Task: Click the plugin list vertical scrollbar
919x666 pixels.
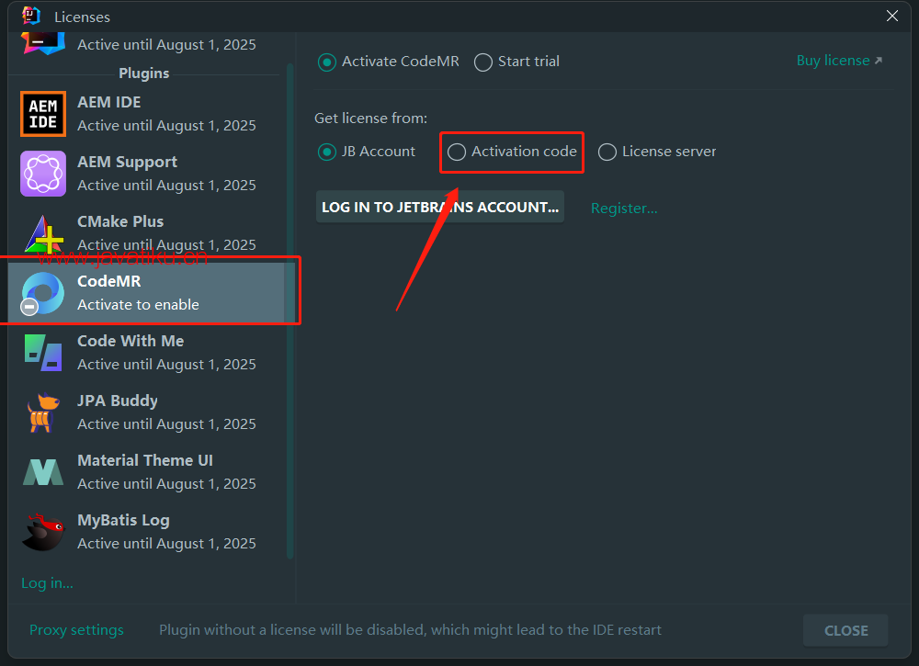Action: pyautogui.click(x=289, y=310)
